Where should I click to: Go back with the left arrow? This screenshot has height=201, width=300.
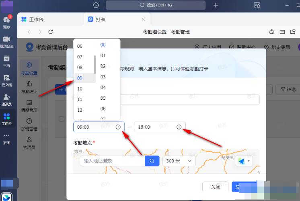(29, 32)
